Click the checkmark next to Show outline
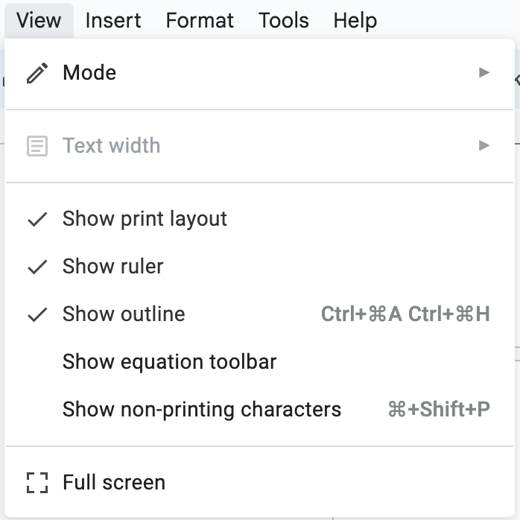520x520 pixels. point(37,314)
